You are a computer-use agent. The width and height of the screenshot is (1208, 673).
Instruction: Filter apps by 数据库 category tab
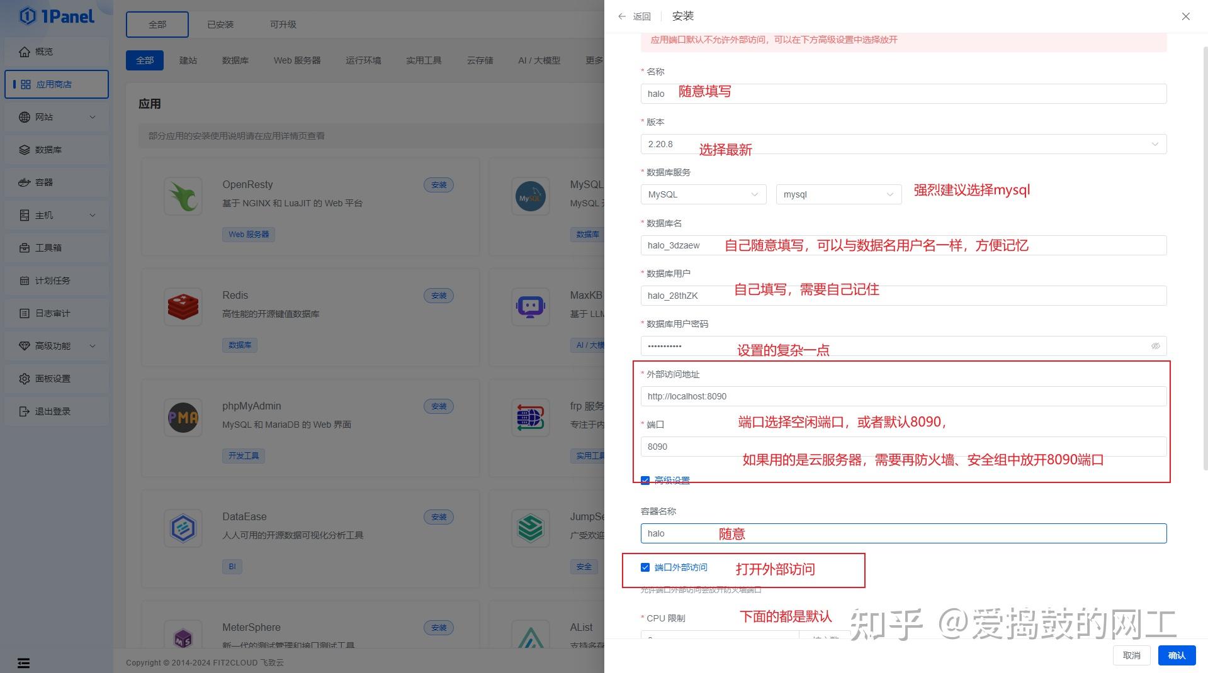(235, 60)
